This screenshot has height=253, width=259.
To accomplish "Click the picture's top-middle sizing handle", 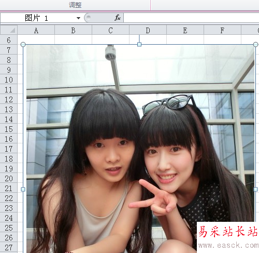I will [x=139, y=45].
